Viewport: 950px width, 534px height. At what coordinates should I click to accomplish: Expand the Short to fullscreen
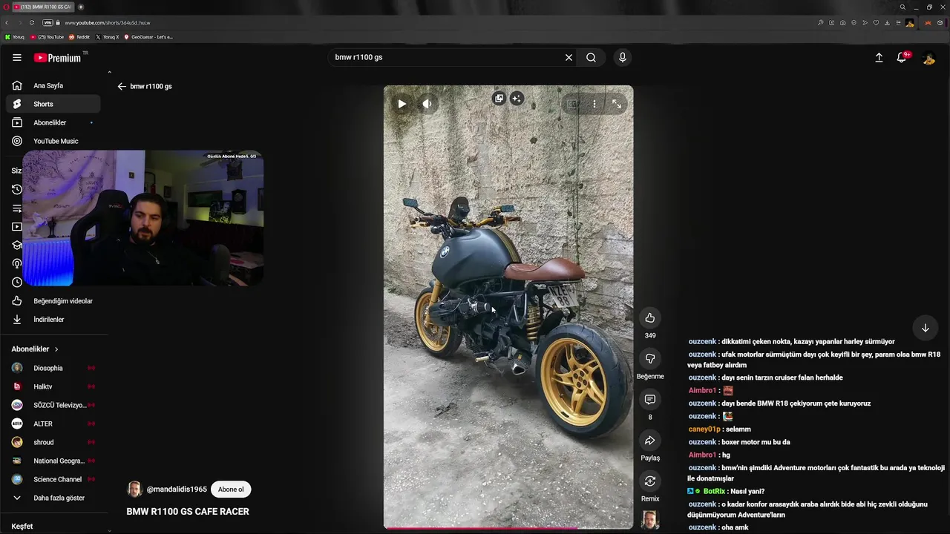click(x=617, y=104)
